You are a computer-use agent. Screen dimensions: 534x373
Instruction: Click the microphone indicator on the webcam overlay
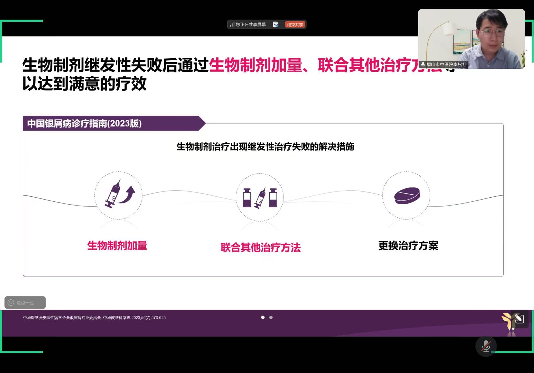tap(423, 65)
